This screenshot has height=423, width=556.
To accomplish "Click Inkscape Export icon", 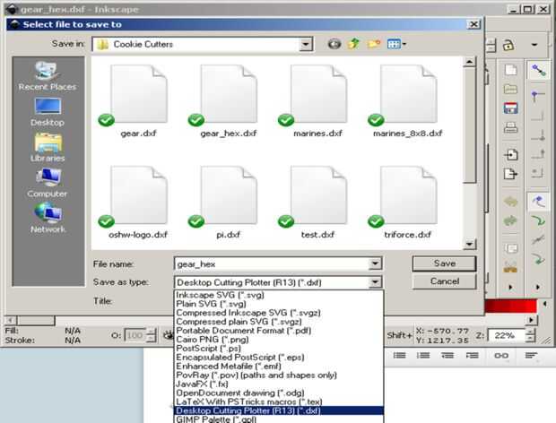I will (510, 174).
